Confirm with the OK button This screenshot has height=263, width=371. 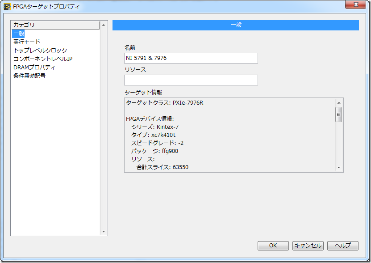(273, 246)
